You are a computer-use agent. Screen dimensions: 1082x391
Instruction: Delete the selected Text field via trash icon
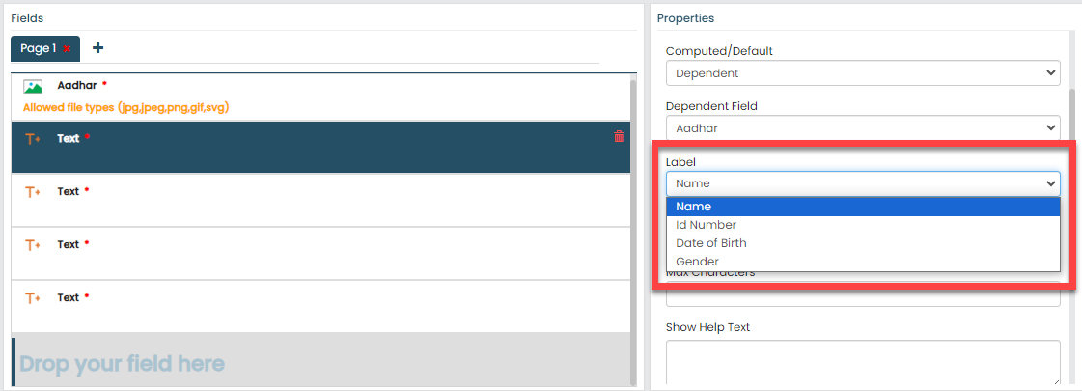click(x=619, y=137)
